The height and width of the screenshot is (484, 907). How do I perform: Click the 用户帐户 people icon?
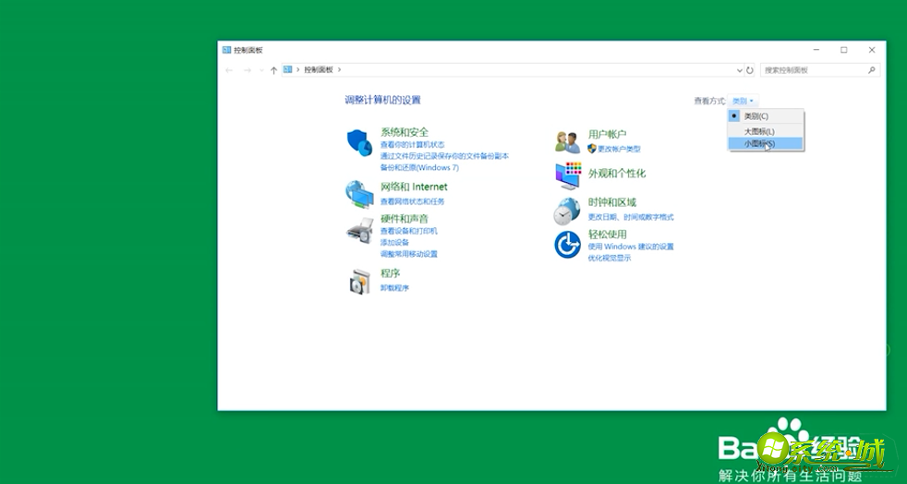click(x=567, y=141)
